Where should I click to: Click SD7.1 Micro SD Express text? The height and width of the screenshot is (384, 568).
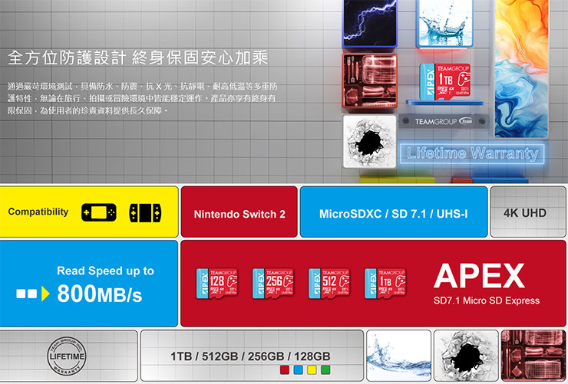[x=487, y=300]
